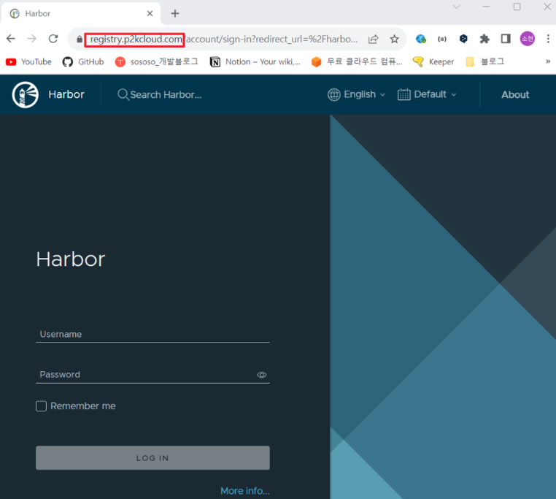Open the Extensions puzzle piece menu
The image size is (556, 499).
point(484,39)
